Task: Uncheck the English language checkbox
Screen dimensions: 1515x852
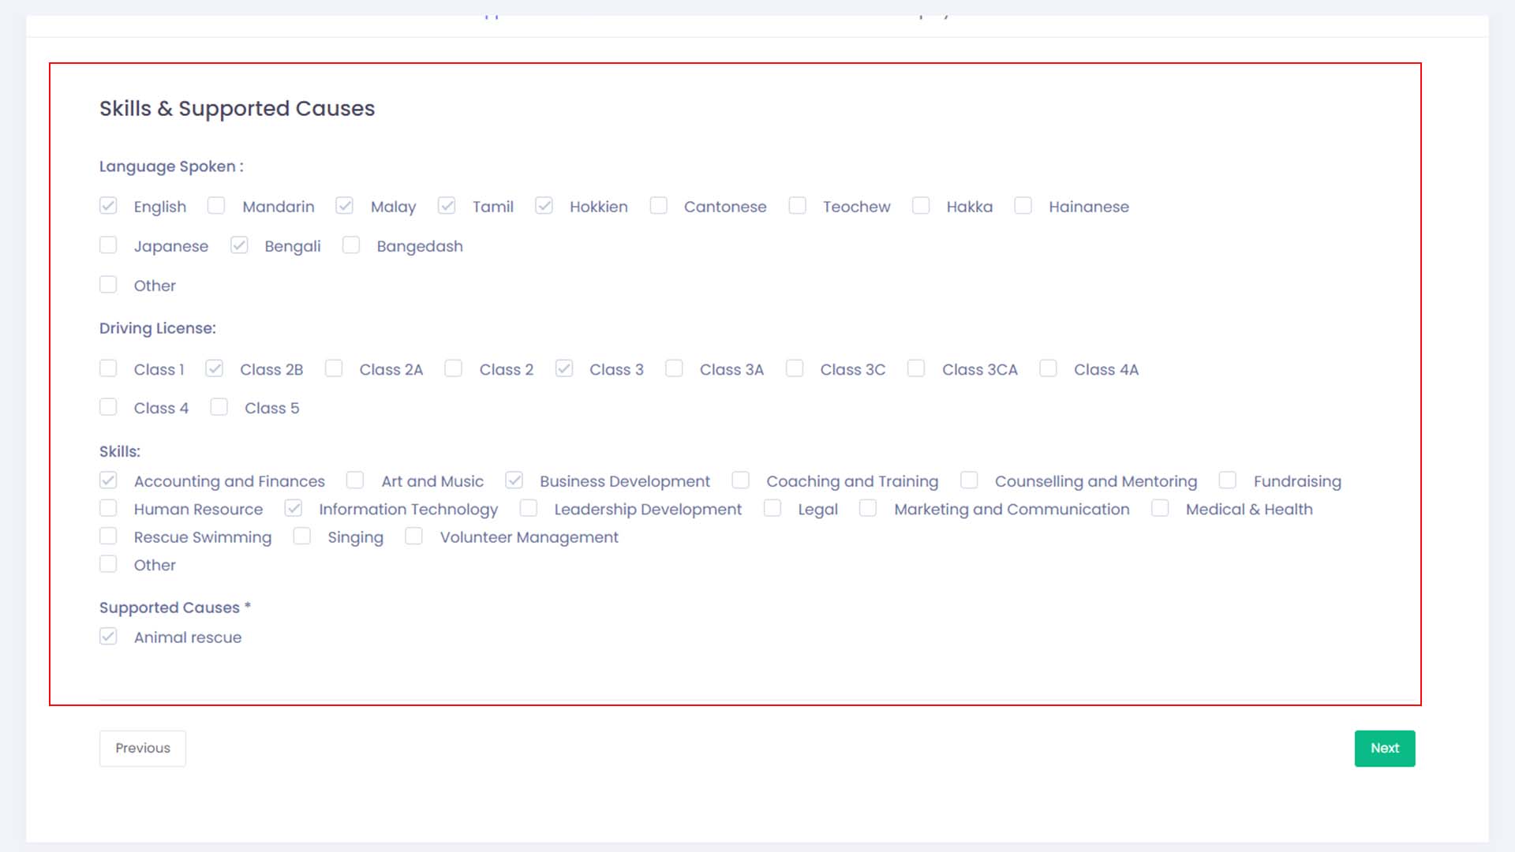Action: [x=108, y=206]
